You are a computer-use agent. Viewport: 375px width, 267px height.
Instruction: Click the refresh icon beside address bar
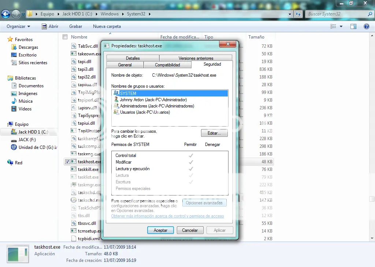tap(298, 14)
